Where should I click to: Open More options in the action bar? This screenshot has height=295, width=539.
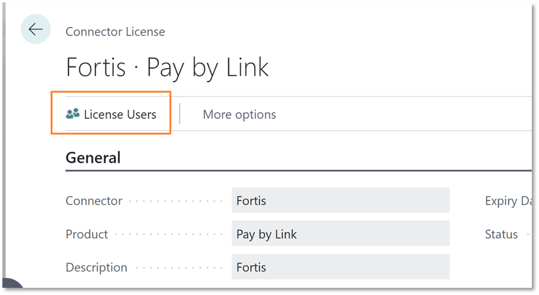239,115
